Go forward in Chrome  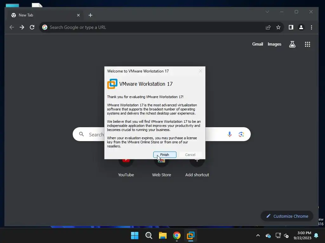22,27
